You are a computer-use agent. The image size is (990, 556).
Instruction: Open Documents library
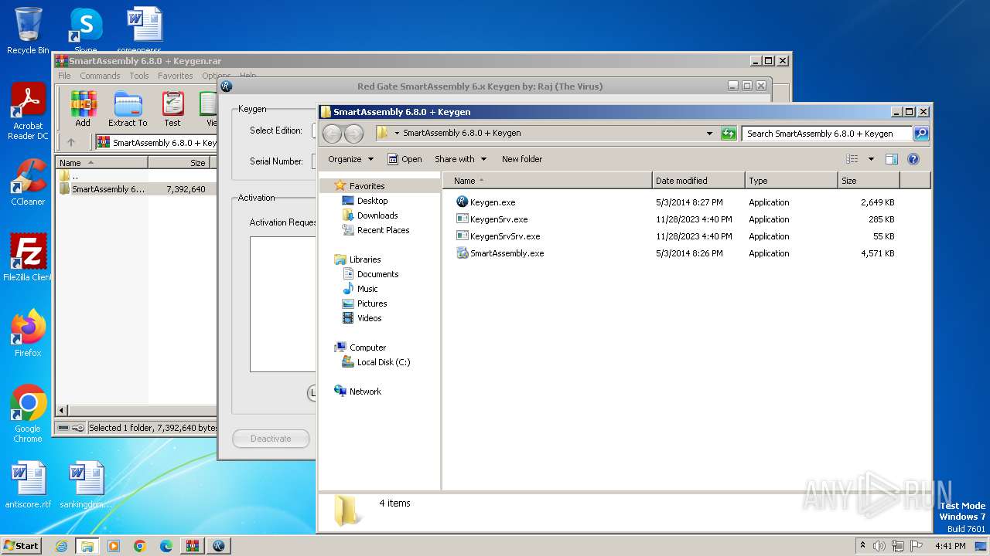tap(377, 274)
